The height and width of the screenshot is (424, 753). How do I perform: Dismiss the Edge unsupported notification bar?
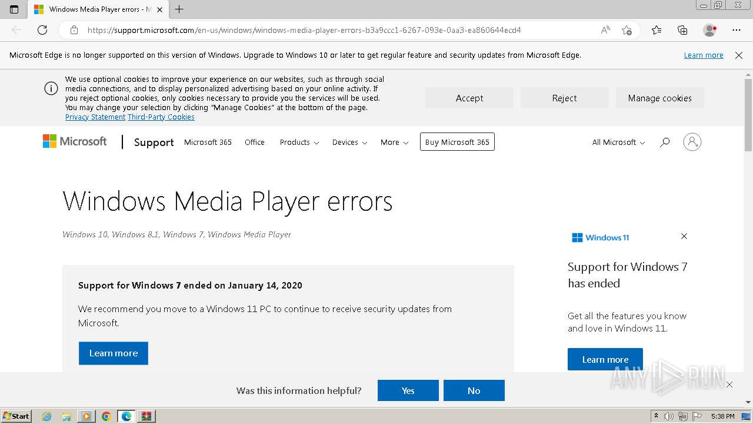click(x=739, y=55)
